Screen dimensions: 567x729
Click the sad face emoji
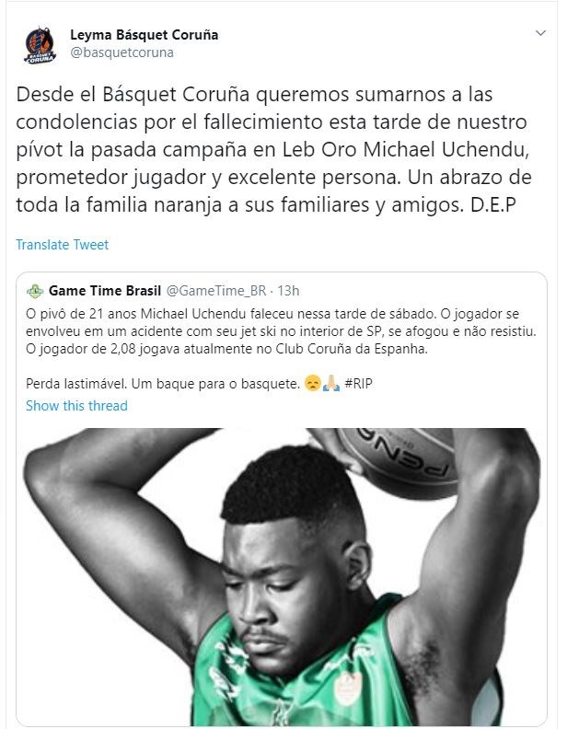coord(313,384)
